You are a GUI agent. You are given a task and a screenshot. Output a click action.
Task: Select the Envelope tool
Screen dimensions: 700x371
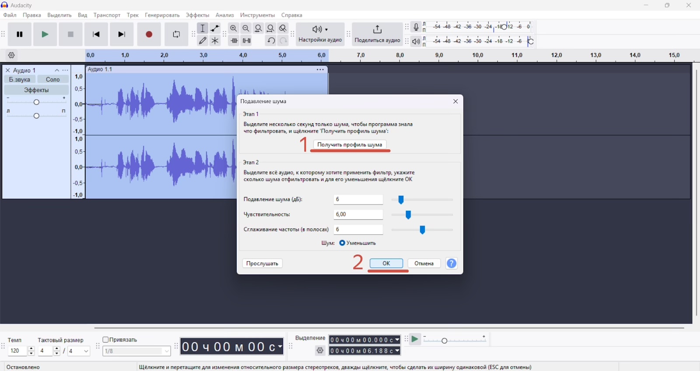215,28
